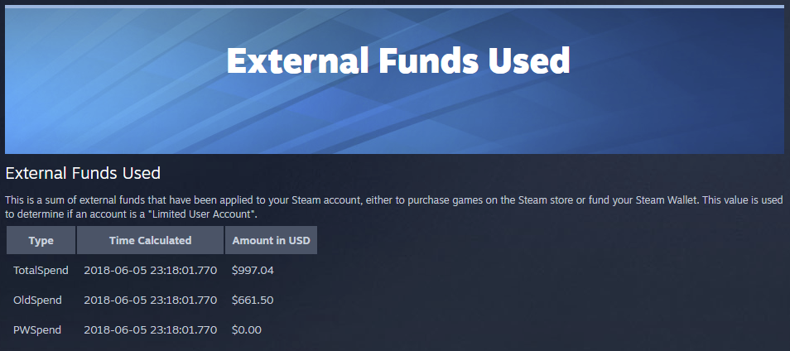Click the light bar above the banner
790x351 pixels.
click(x=394, y=7)
